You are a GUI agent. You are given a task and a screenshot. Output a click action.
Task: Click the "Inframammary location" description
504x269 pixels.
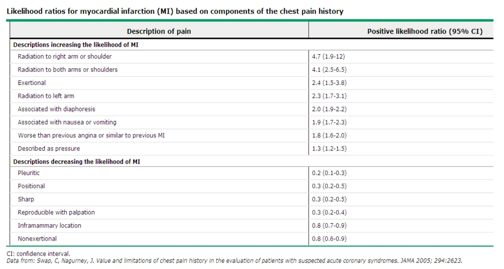[49, 225]
